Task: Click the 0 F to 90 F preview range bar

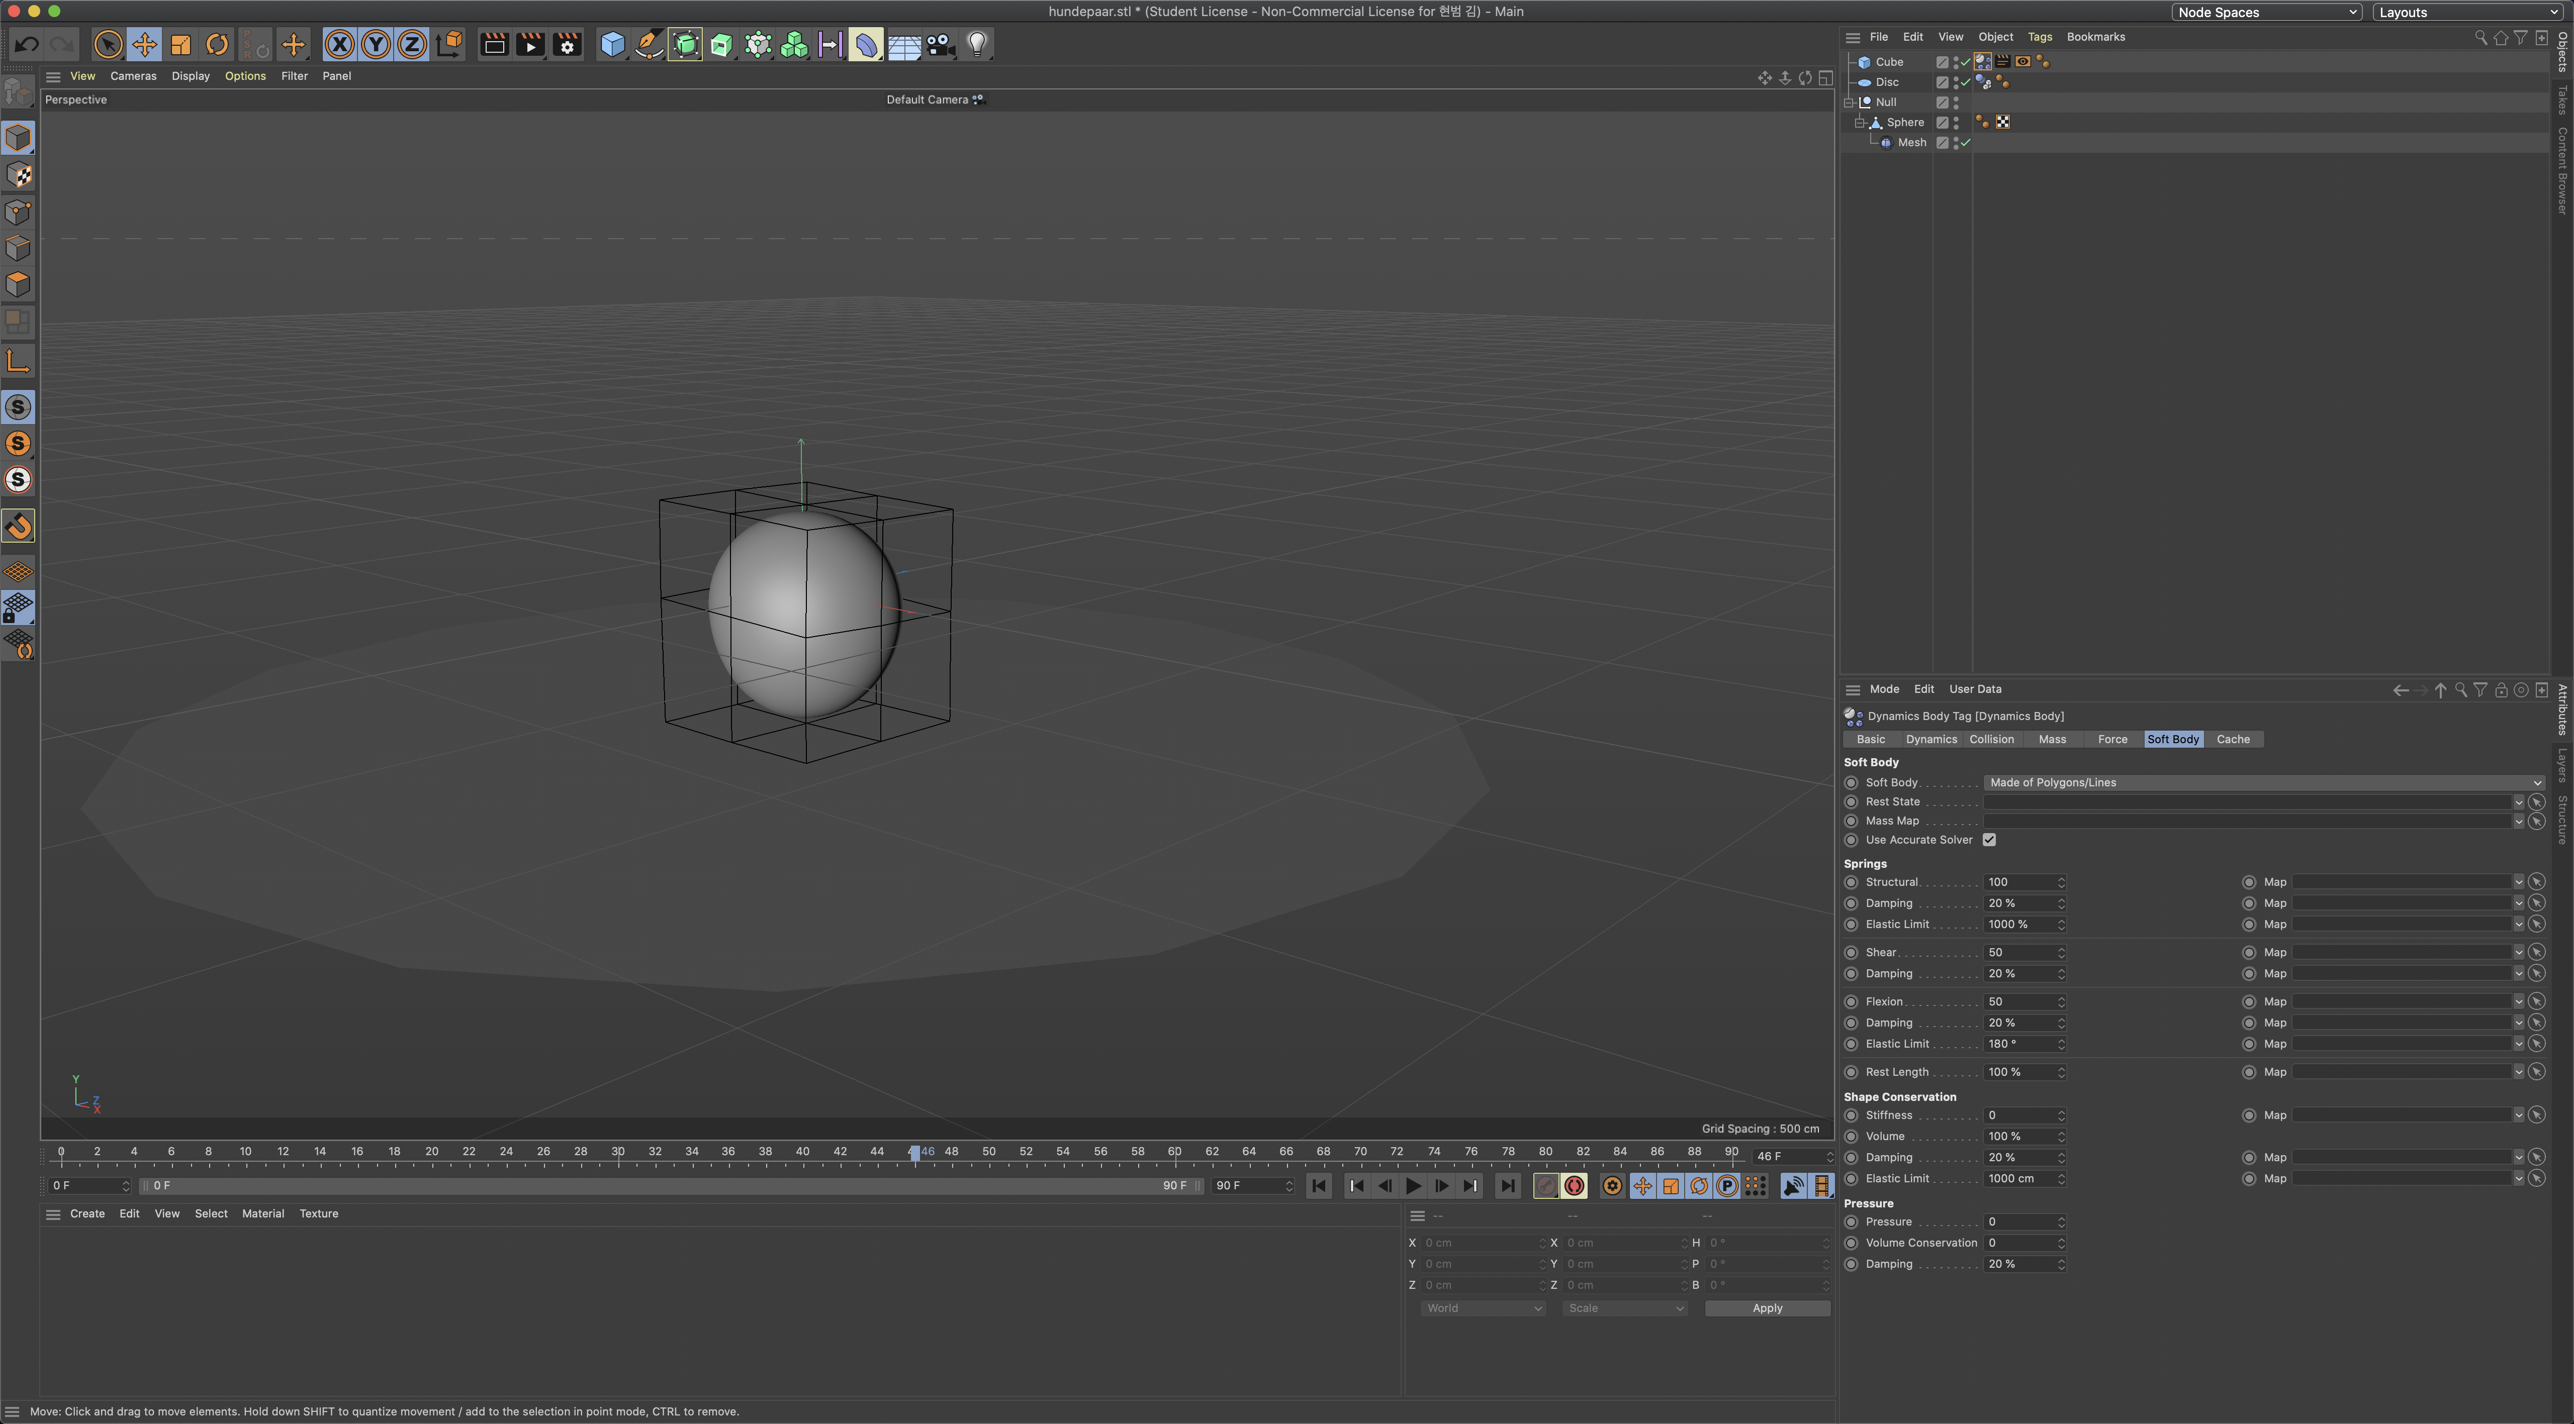Action: [670, 1186]
